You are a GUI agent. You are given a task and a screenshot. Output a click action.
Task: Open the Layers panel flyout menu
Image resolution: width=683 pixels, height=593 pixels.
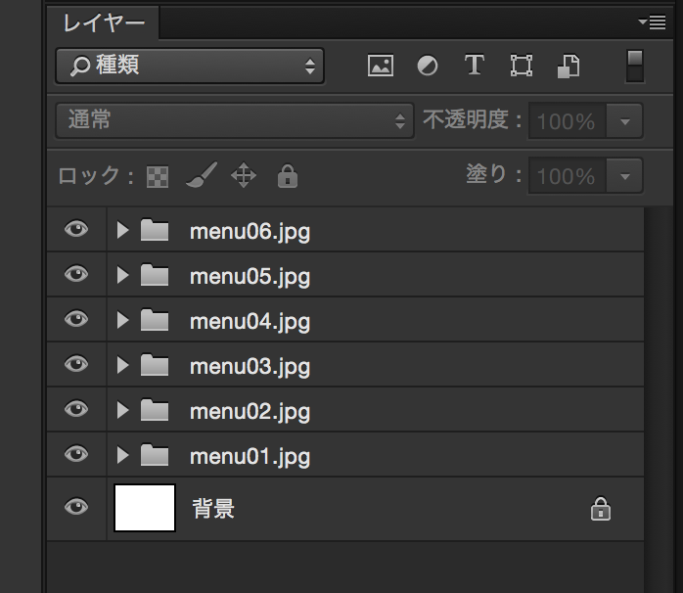coord(651,22)
